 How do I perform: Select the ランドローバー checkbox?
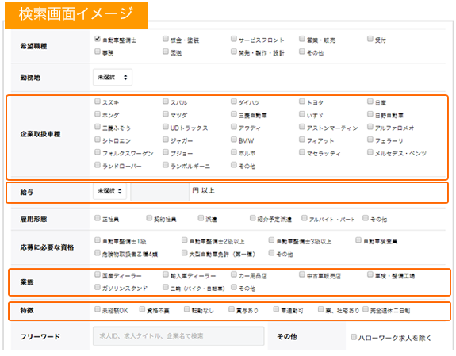point(98,165)
